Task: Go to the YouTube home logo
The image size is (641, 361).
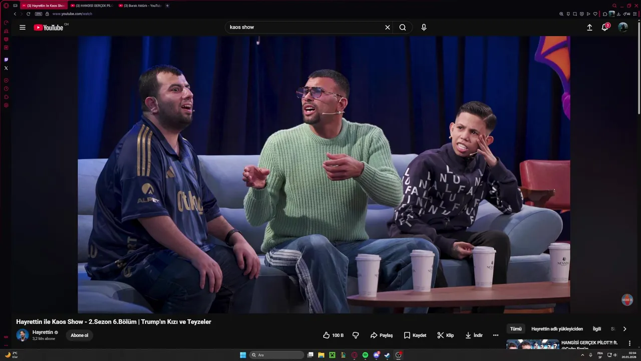Action: [x=49, y=28]
